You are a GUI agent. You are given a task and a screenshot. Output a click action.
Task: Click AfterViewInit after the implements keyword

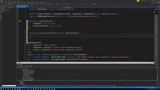80,54
